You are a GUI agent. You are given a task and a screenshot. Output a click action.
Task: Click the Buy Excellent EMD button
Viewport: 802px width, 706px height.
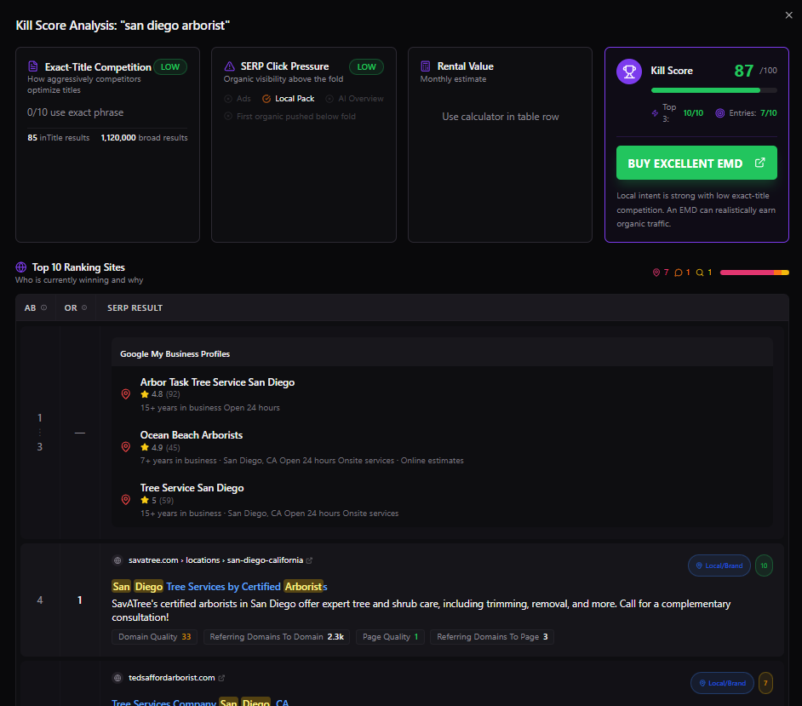[696, 163]
